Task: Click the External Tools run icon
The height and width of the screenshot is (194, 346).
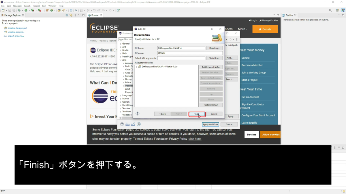Action: [40, 10]
